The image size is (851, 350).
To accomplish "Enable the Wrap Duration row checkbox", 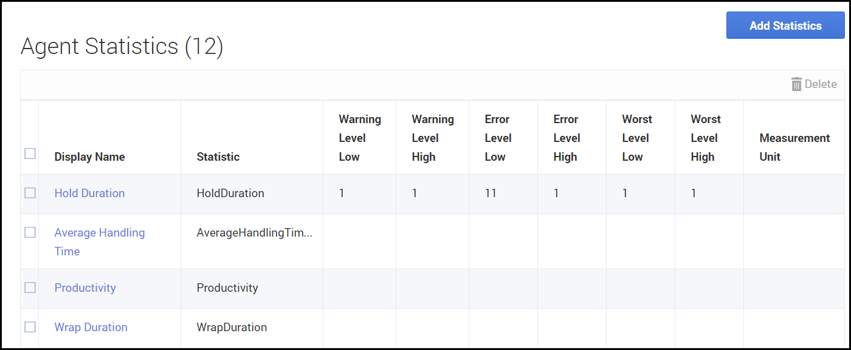I will (30, 327).
